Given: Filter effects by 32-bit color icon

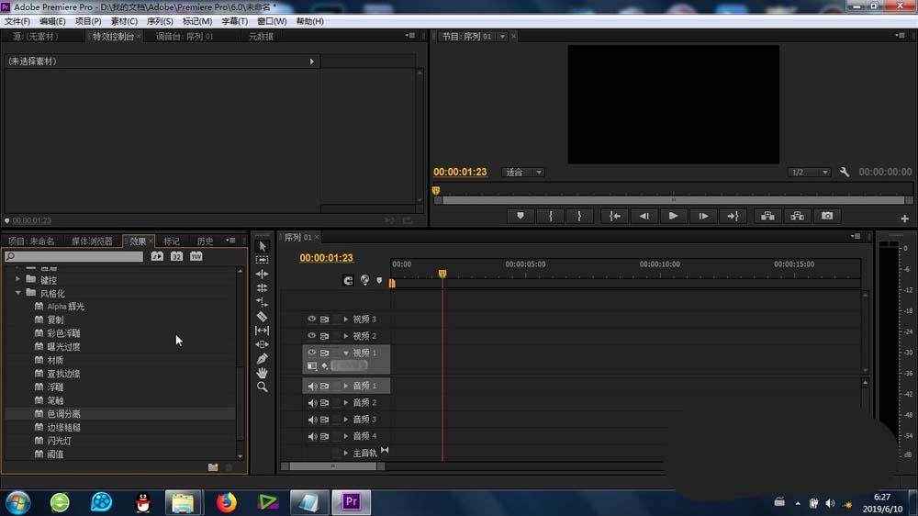Looking at the screenshot, I should [177, 256].
